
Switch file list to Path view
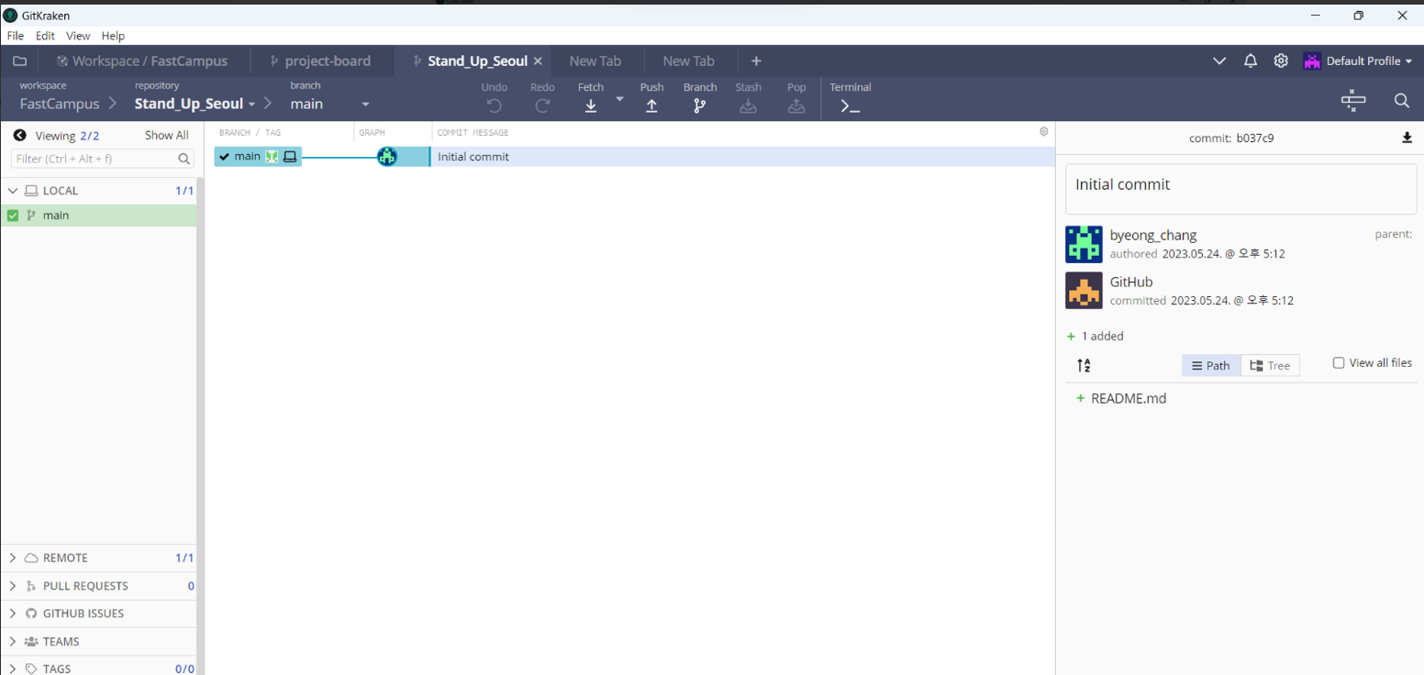point(1211,366)
